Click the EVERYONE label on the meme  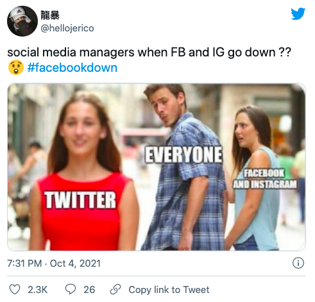click(183, 155)
